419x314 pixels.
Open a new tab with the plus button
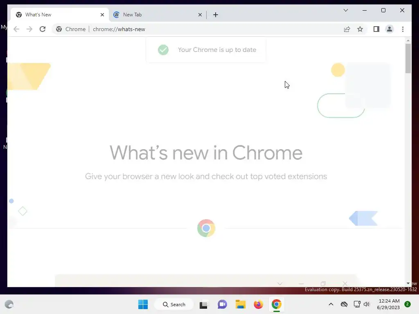(215, 15)
